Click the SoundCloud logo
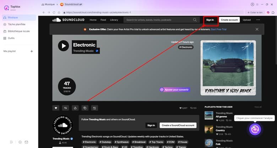 click(68, 20)
